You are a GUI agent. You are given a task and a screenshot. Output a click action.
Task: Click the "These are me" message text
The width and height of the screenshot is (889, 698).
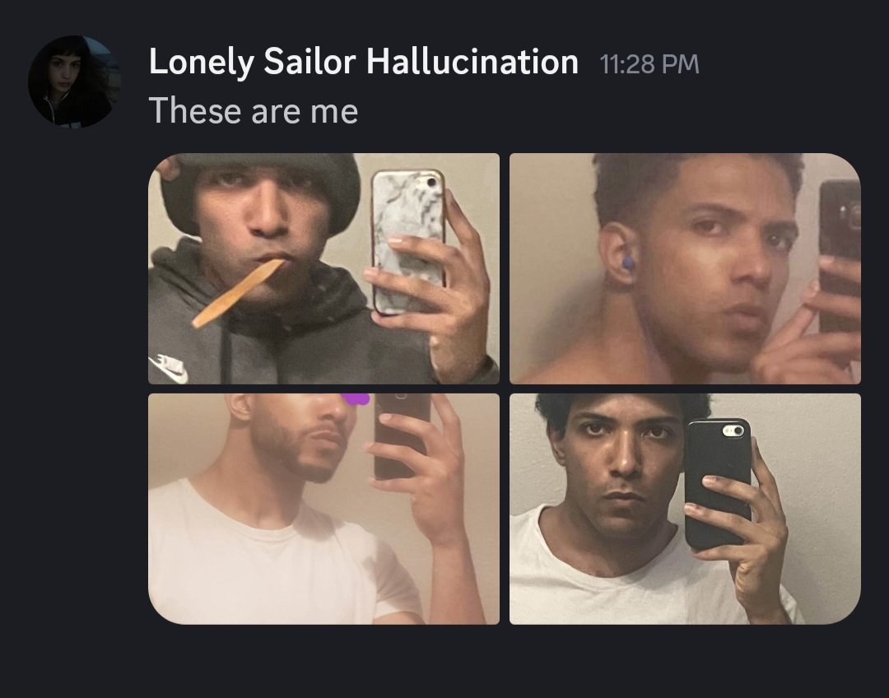[254, 110]
